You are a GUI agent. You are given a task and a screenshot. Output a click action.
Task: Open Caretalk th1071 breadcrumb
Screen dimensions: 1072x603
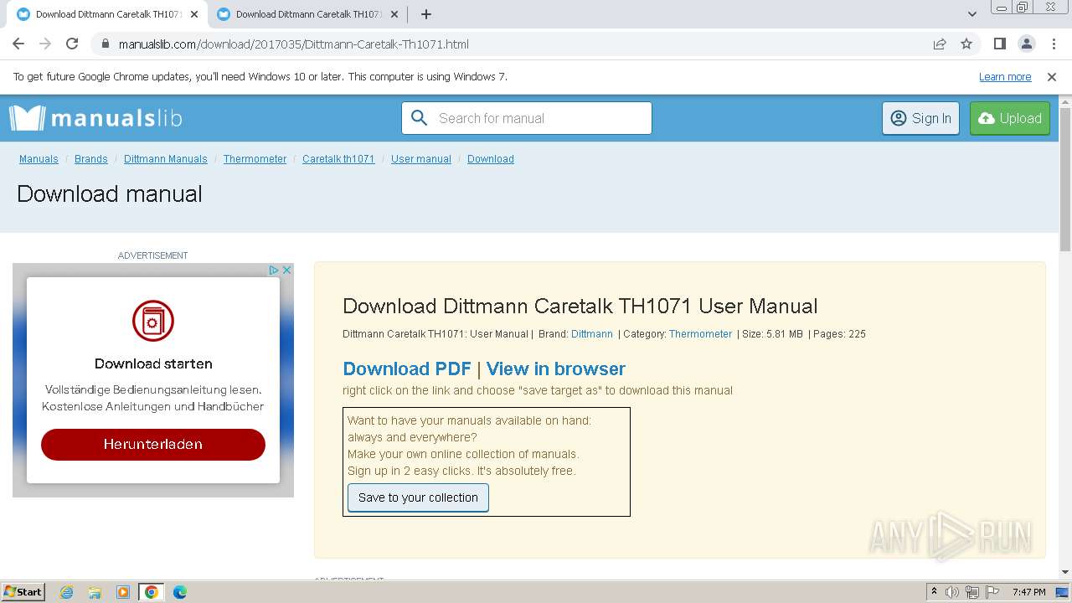(x=338, y=159)
